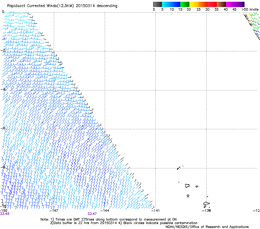Click the gray 0-5 knots color swatch

(157, 4)
